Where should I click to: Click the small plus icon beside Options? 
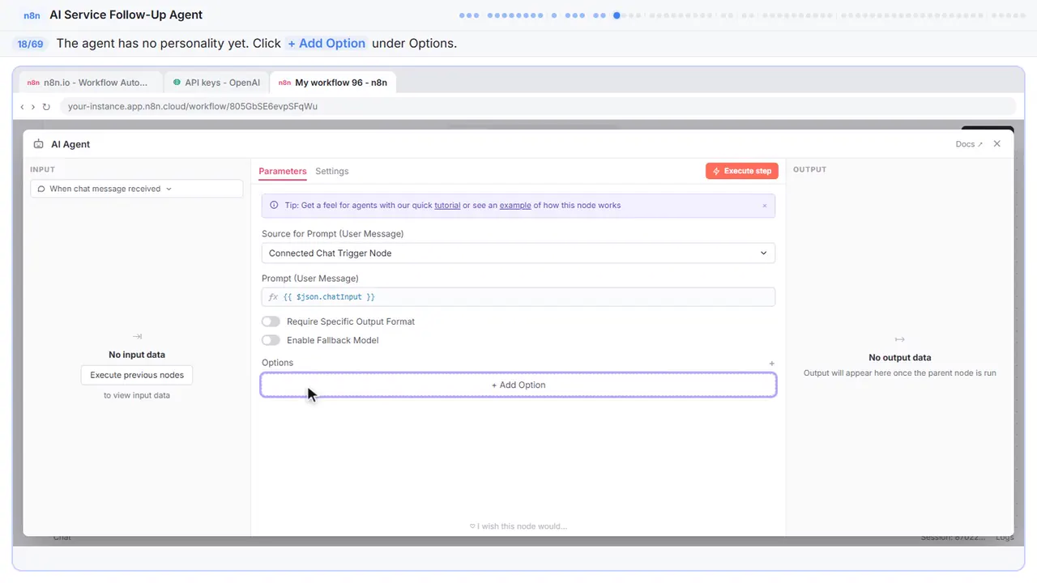coord(771,364)
